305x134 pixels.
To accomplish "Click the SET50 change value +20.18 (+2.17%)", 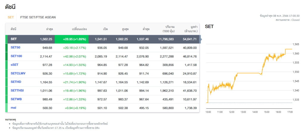I will click(74, 48).
